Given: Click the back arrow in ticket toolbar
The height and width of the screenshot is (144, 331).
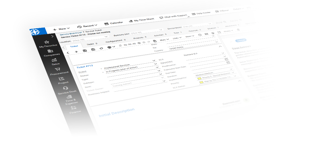Looking at the screenshot, I should click(68, 53).
